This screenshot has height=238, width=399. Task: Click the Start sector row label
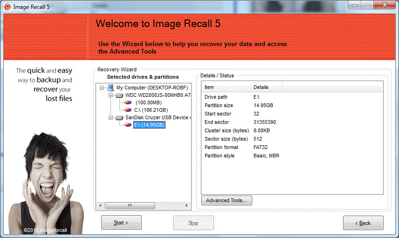218,114
